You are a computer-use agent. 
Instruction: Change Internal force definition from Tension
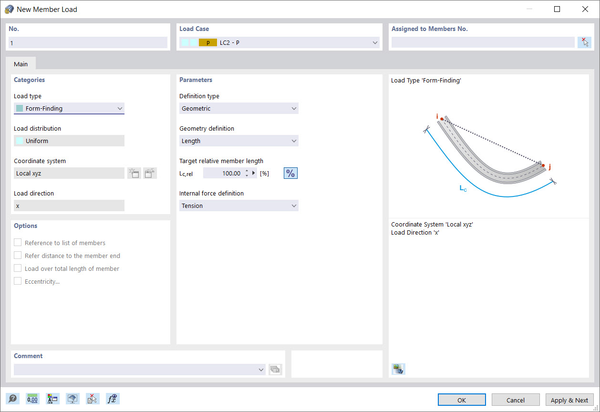(294, 206)
